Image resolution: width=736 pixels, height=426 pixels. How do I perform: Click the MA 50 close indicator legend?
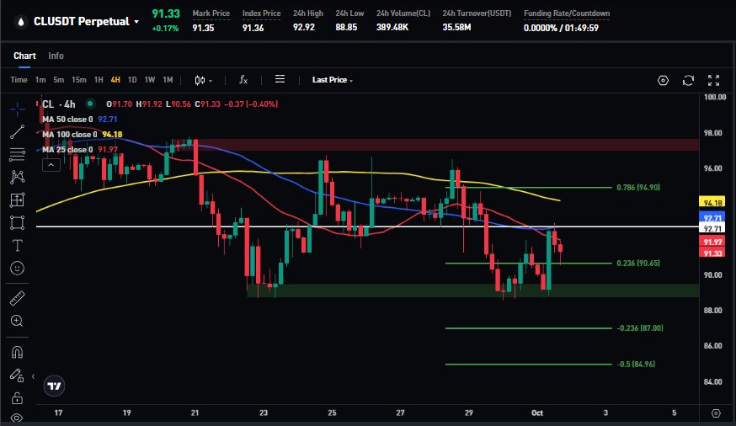pos(80,120)
